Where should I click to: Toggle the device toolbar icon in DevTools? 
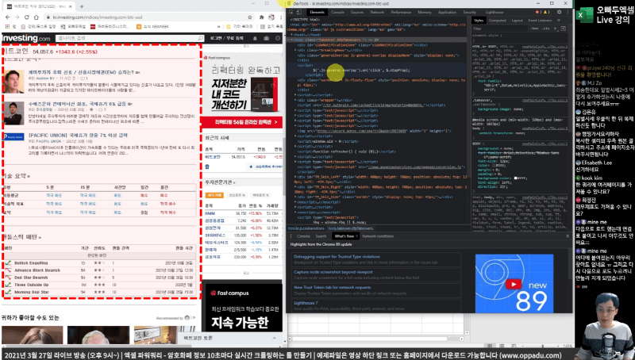300,13
